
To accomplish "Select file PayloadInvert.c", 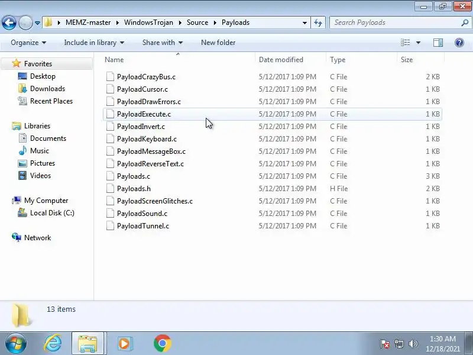I will [273, 127].
